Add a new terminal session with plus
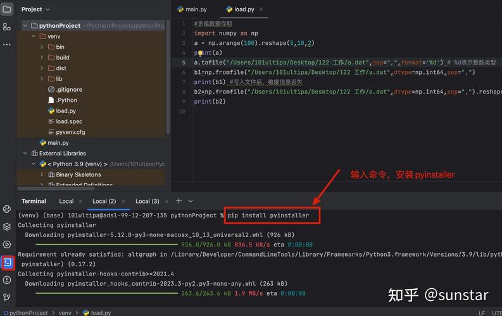The image size is (502, 316). [x=179, y=200]
